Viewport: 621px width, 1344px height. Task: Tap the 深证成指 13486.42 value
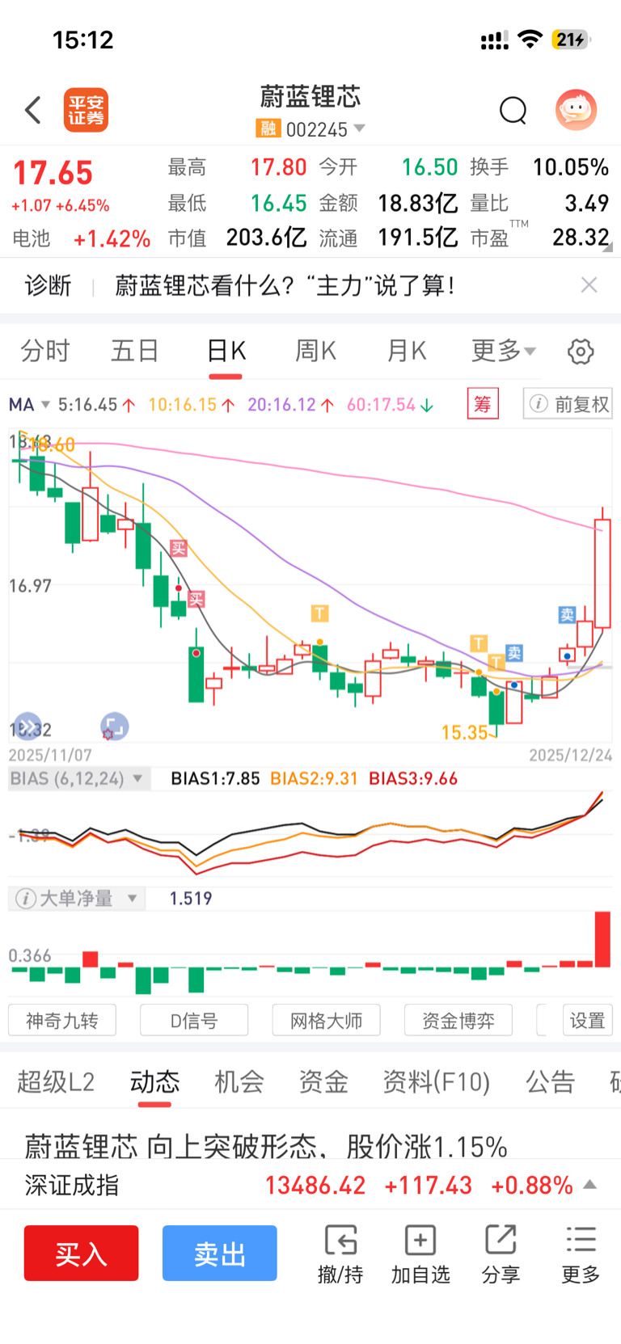[x=315, y=1185]
